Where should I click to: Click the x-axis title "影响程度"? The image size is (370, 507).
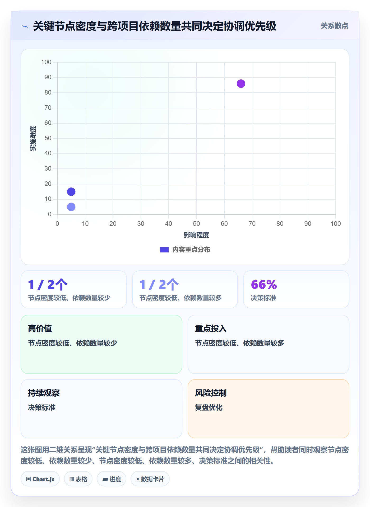click(x=196, y=235)
